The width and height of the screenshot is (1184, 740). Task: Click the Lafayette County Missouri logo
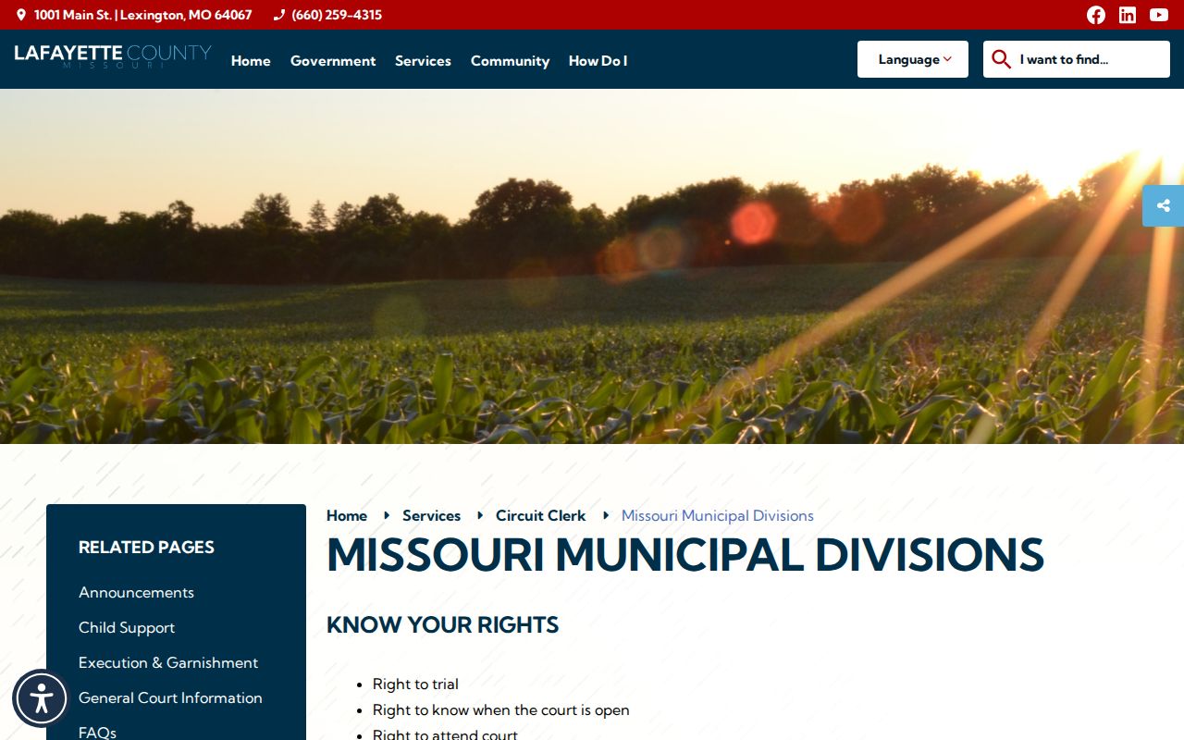tap(113, 56)
